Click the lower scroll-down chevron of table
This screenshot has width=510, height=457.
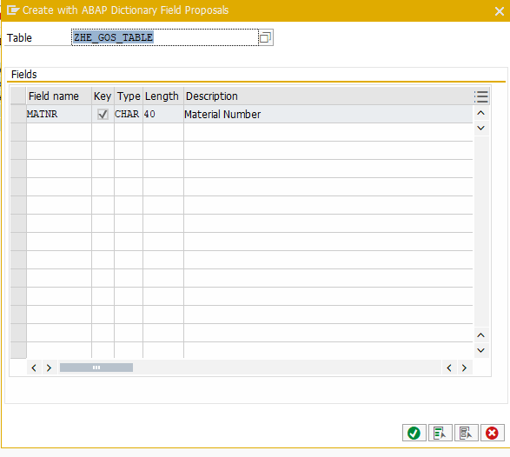[x=481, y=350]
